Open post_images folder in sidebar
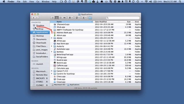 42,50
